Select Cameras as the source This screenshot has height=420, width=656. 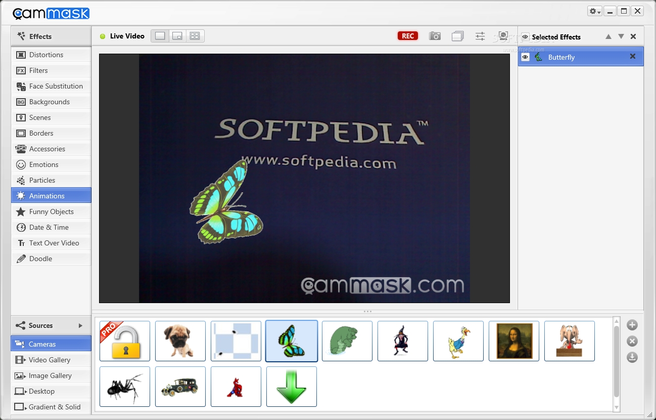pos(51,344)
